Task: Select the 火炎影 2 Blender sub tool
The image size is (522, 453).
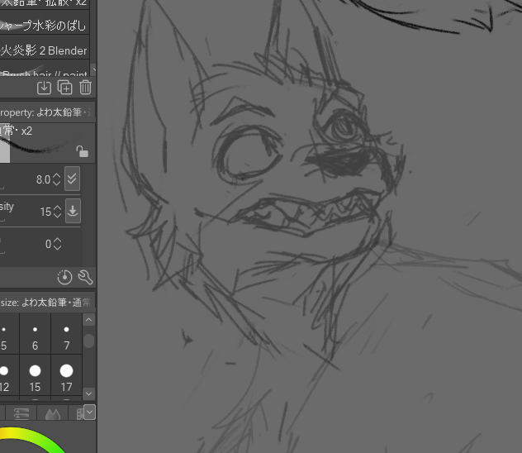Action: [45, 50]
